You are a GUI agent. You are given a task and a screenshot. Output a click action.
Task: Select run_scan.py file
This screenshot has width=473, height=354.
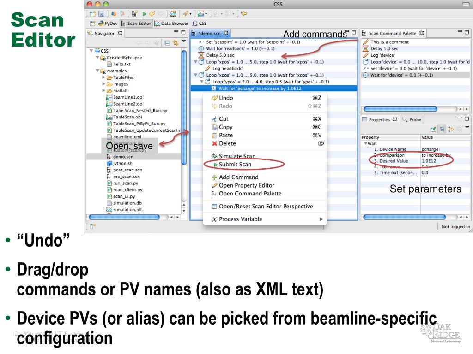pyautogui.click(x=126, y=183)
